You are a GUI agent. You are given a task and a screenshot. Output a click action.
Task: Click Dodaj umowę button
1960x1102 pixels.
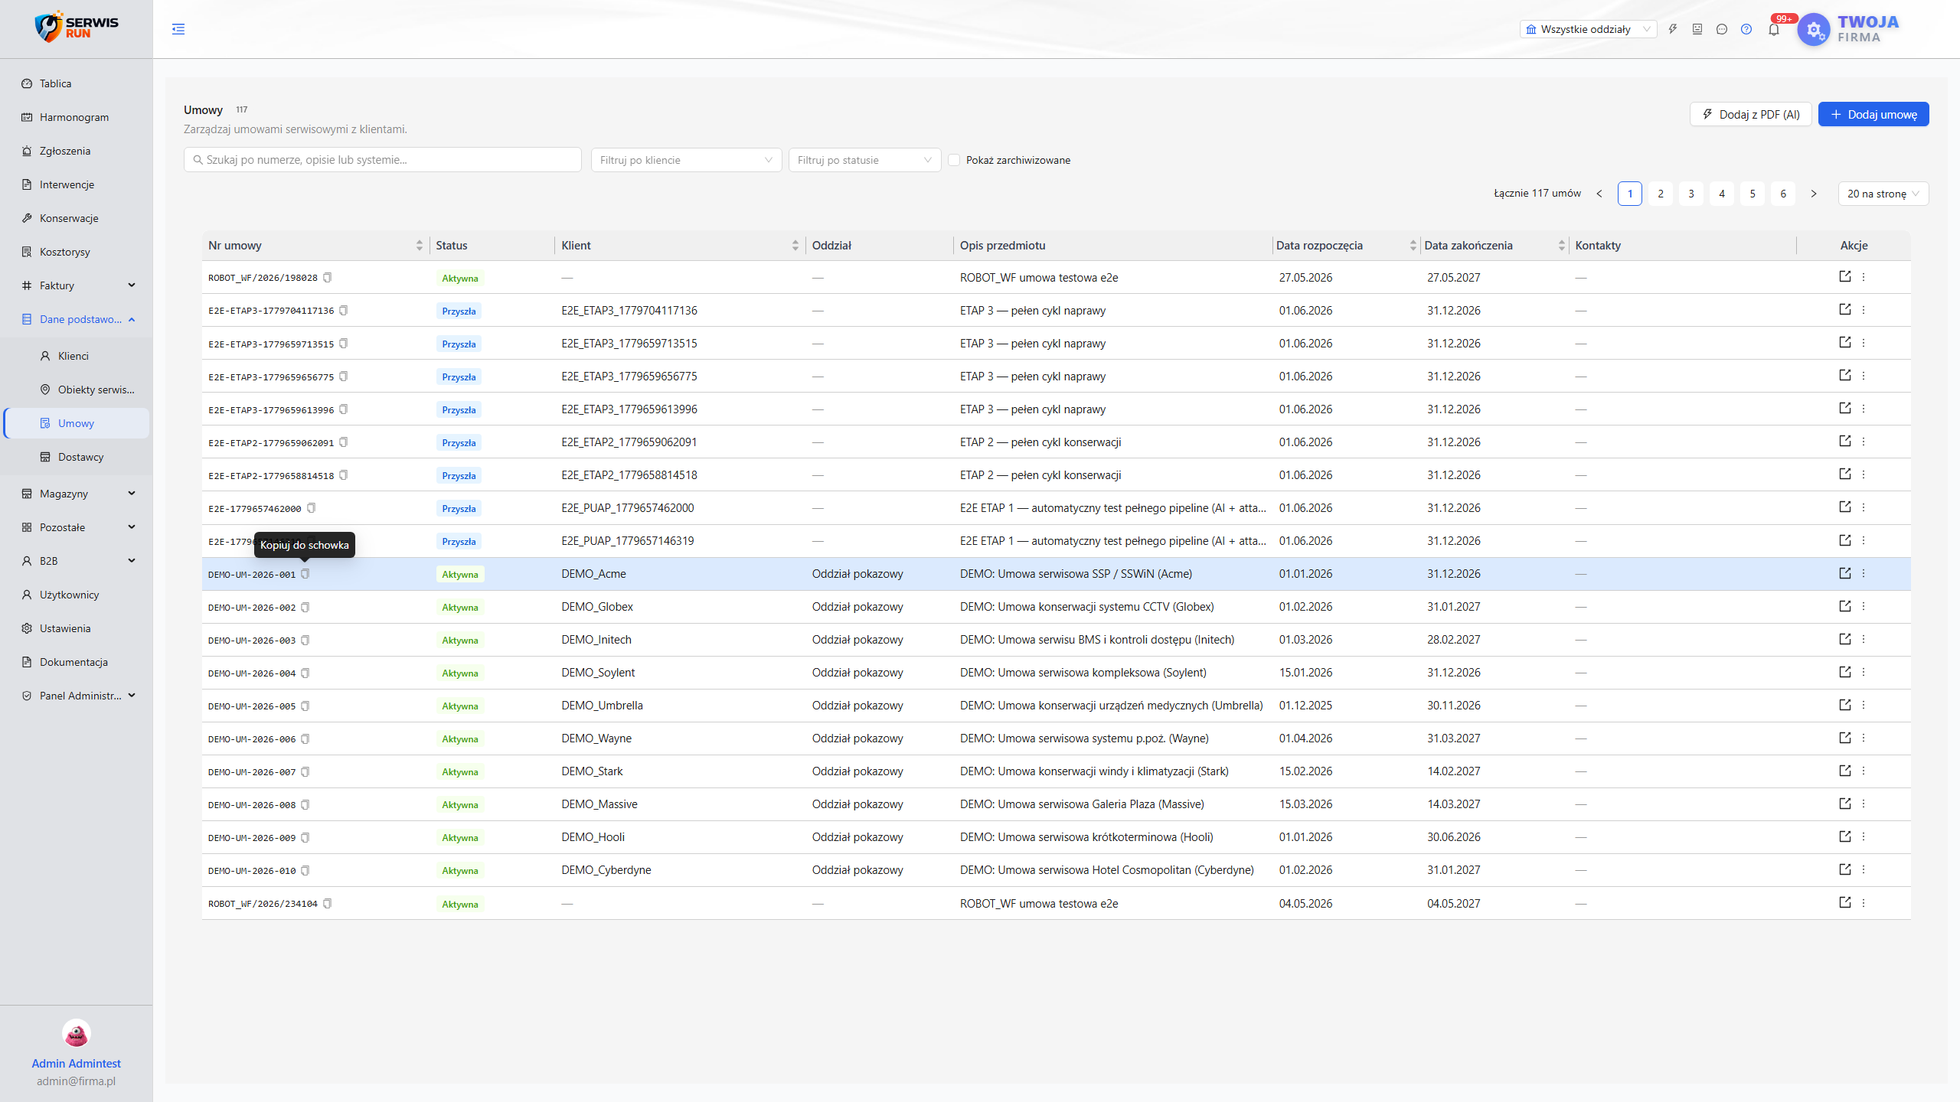[x=1873, y=114]
